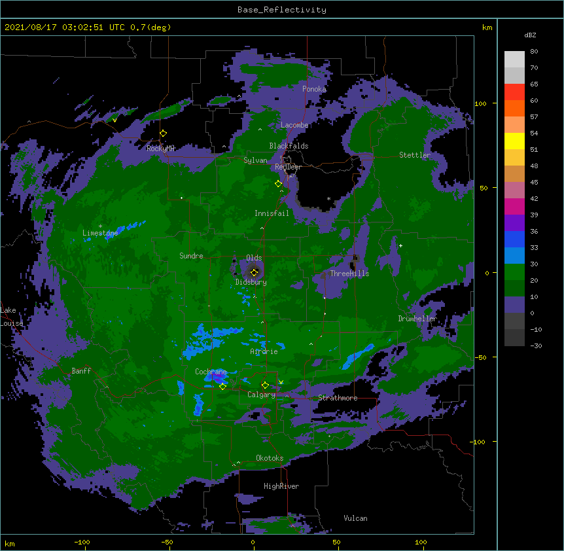Viewport: 564px width, 551px height.
Task: Click the Okotoks label
Action: [270, 458]
